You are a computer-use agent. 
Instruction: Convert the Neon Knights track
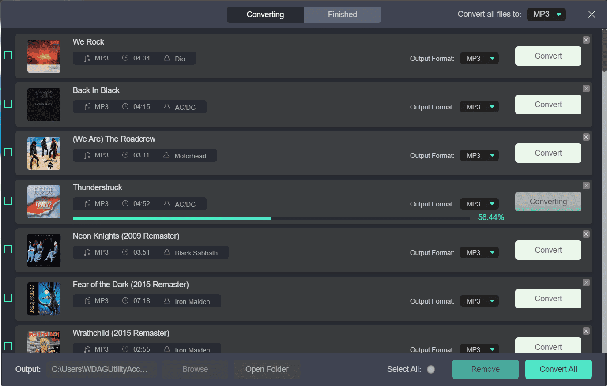(x=548, y=250)
